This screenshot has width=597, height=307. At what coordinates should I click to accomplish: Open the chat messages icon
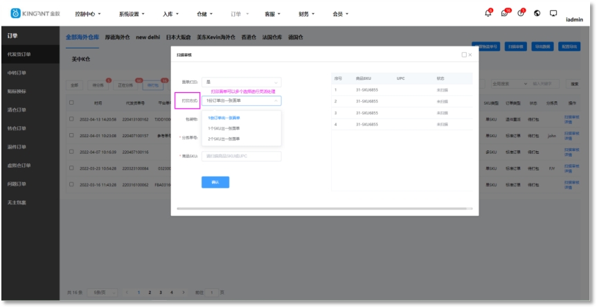[505, 13]
